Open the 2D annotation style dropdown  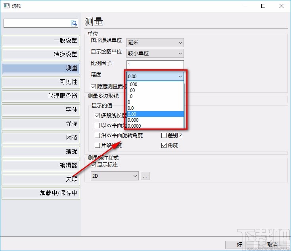click(114, 176)
